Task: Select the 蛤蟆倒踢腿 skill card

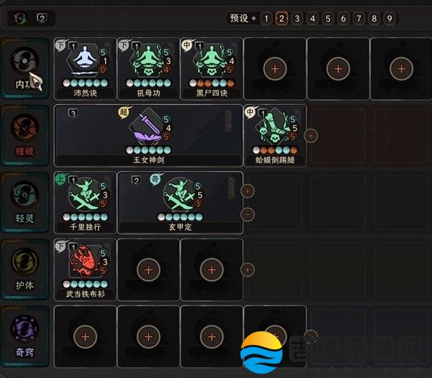Action: 275,136
